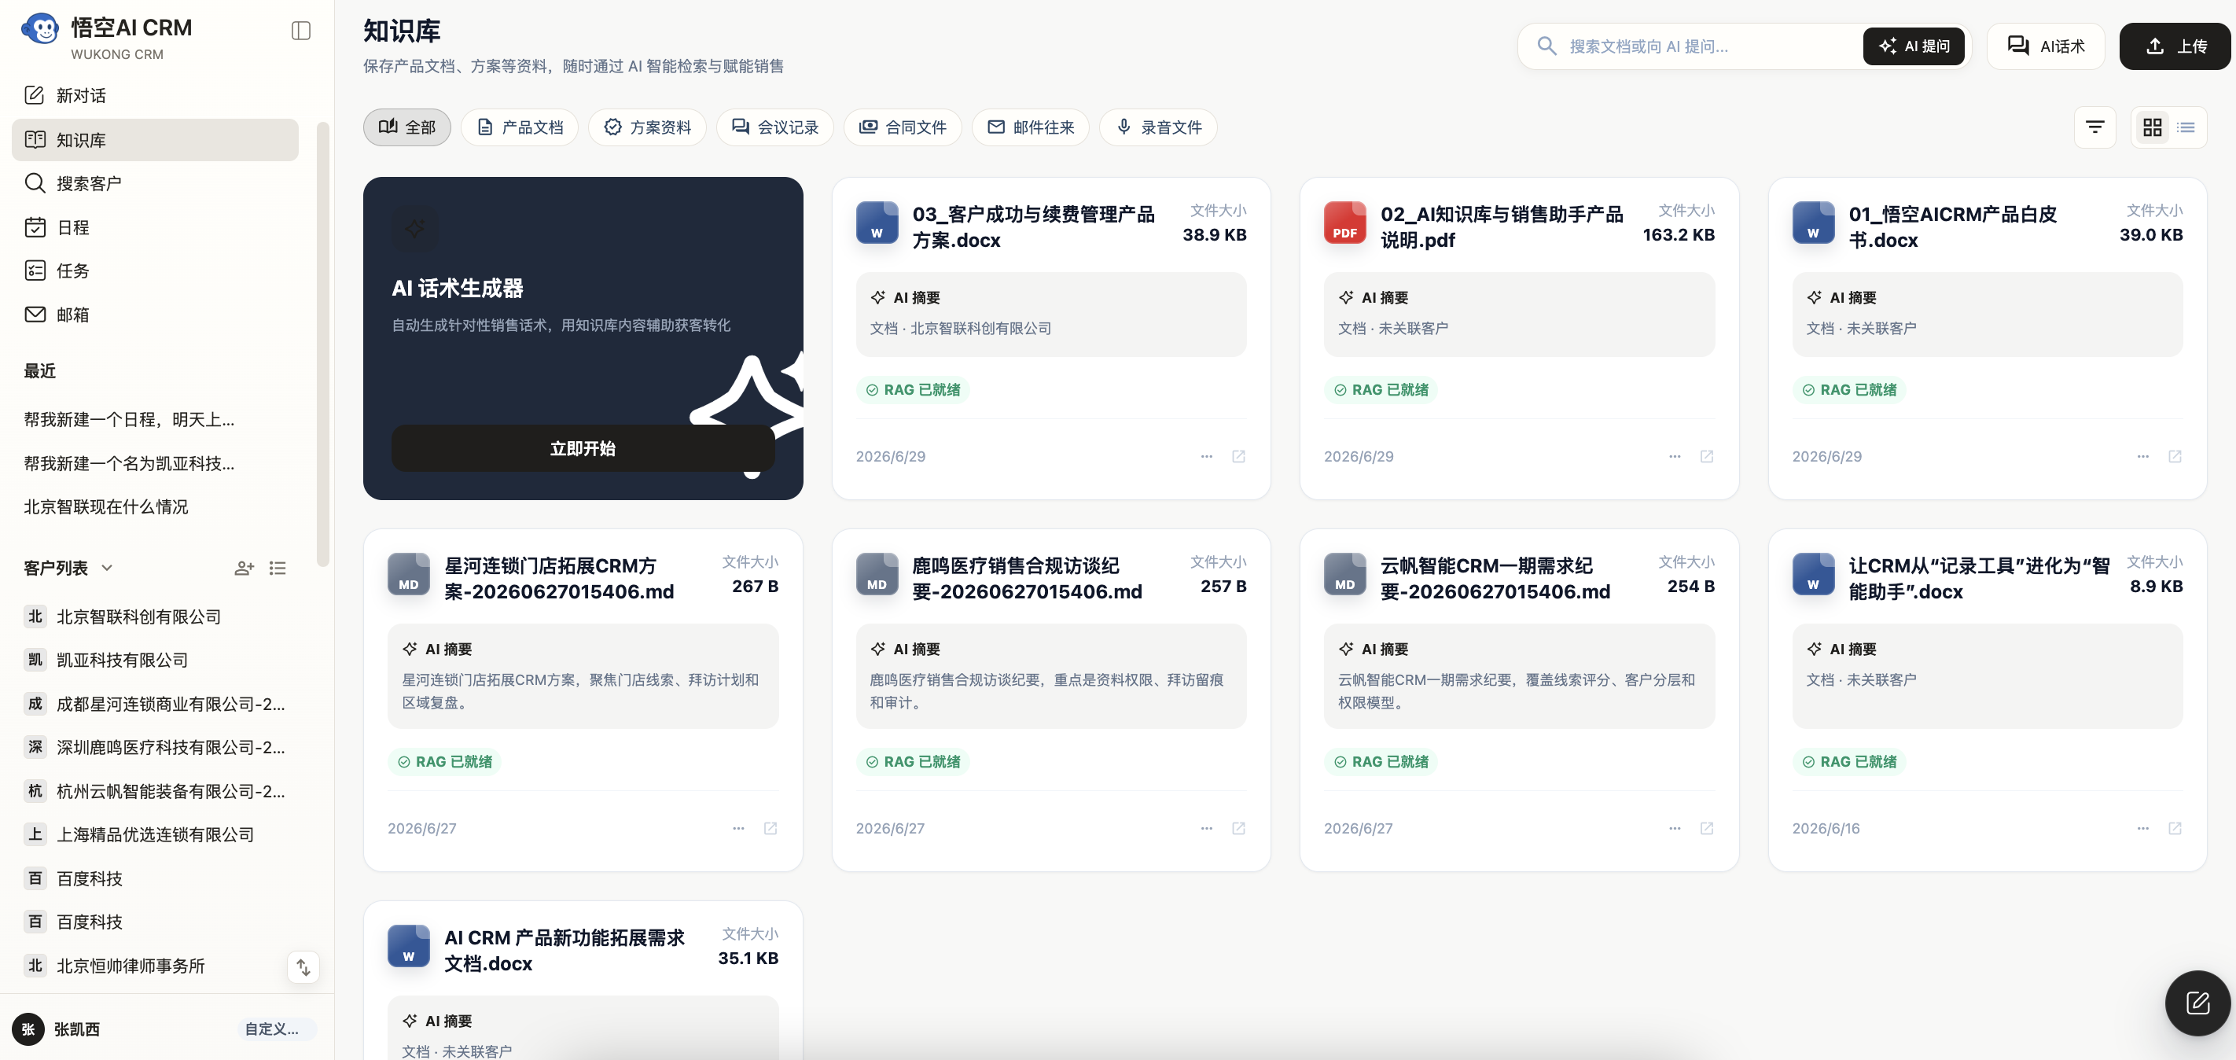Image resolution: width=2236 pixels, height=1060 pixels.
Task: Click the AI 提问 button
Action: [1913, 46]
